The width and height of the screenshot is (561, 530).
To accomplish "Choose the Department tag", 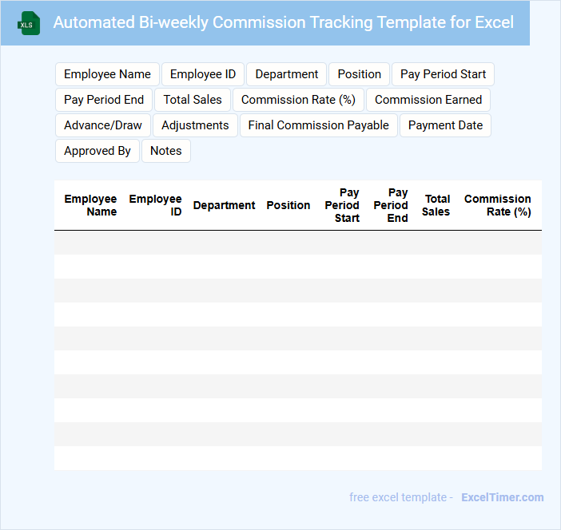I will coord(287,74).
